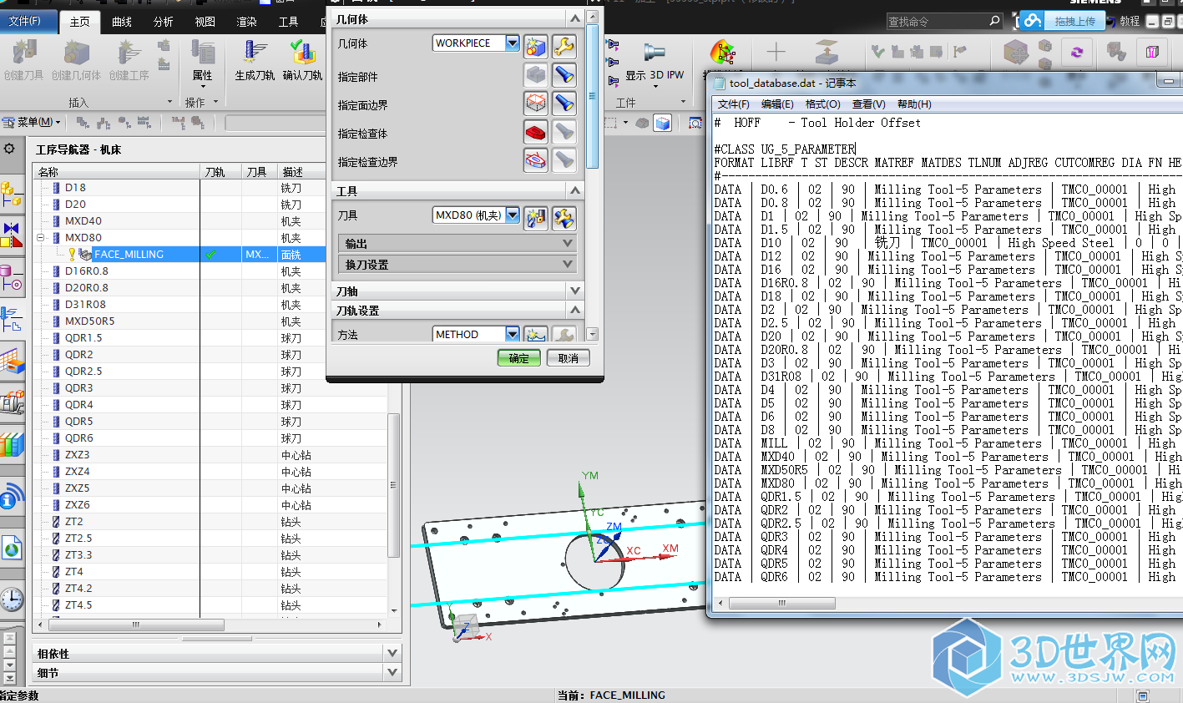This screenshot has height=703, width=1183.
Task: Click the wrench icon beside WORKPIECE dropdown
Action: click(x=564, y=47)
